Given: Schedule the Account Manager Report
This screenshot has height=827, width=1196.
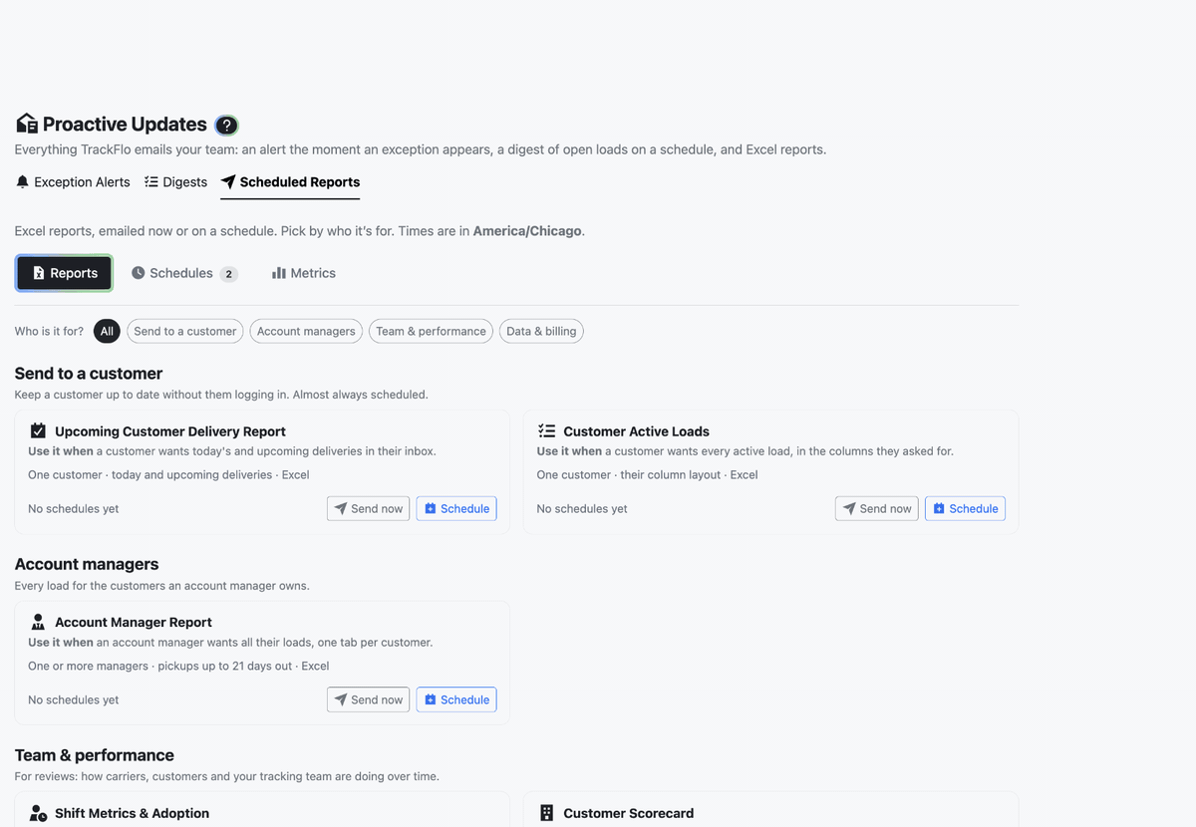Looking at the screenshot, I should [x=456, y=699].
